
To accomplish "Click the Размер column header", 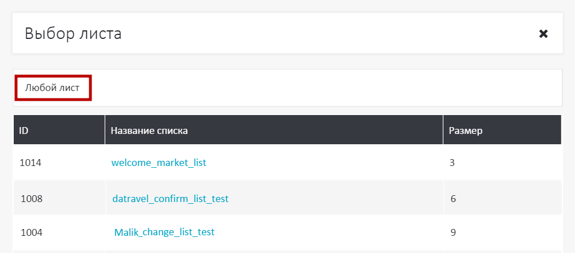I will click(465, 131).
